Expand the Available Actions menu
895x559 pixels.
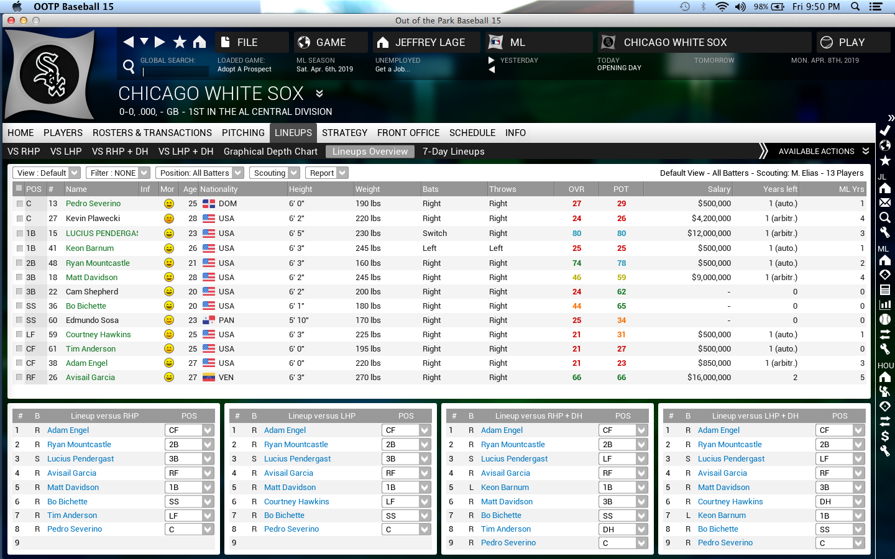point(823,152)
